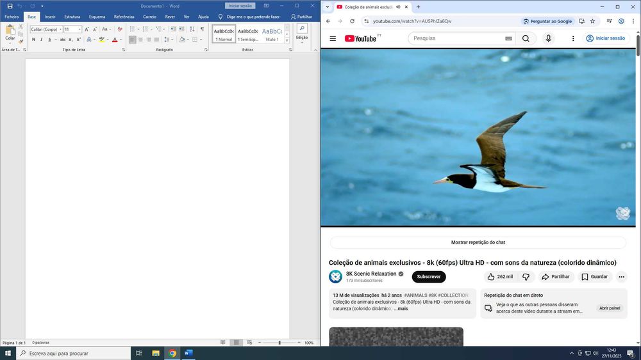Image resolution: width=641 pixels, height=360 pixels.
Task: Open the on-screen keyboard icon in YouTube search
Action: (508, 38)
